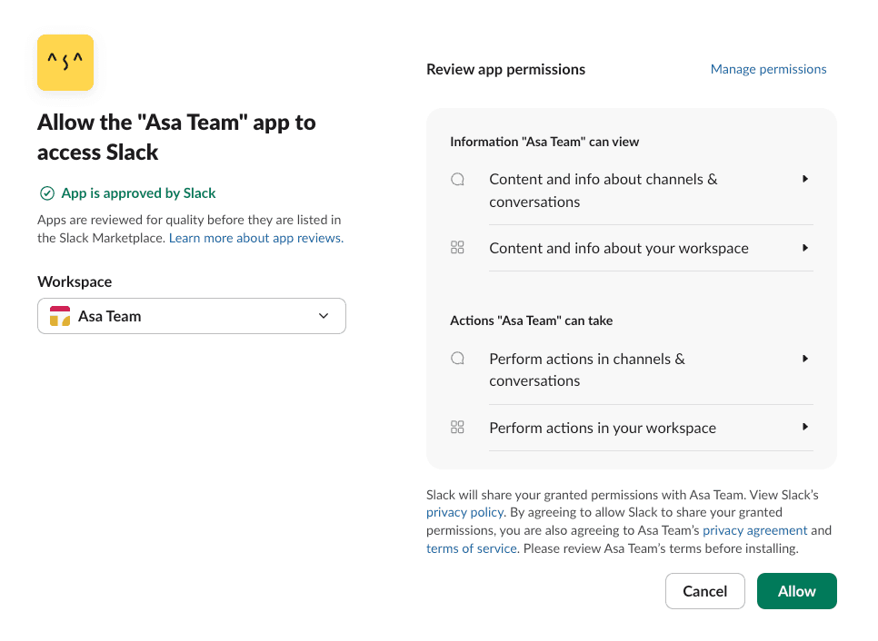Open 'Learn more about app reviews' link

[x=255, y=238]
